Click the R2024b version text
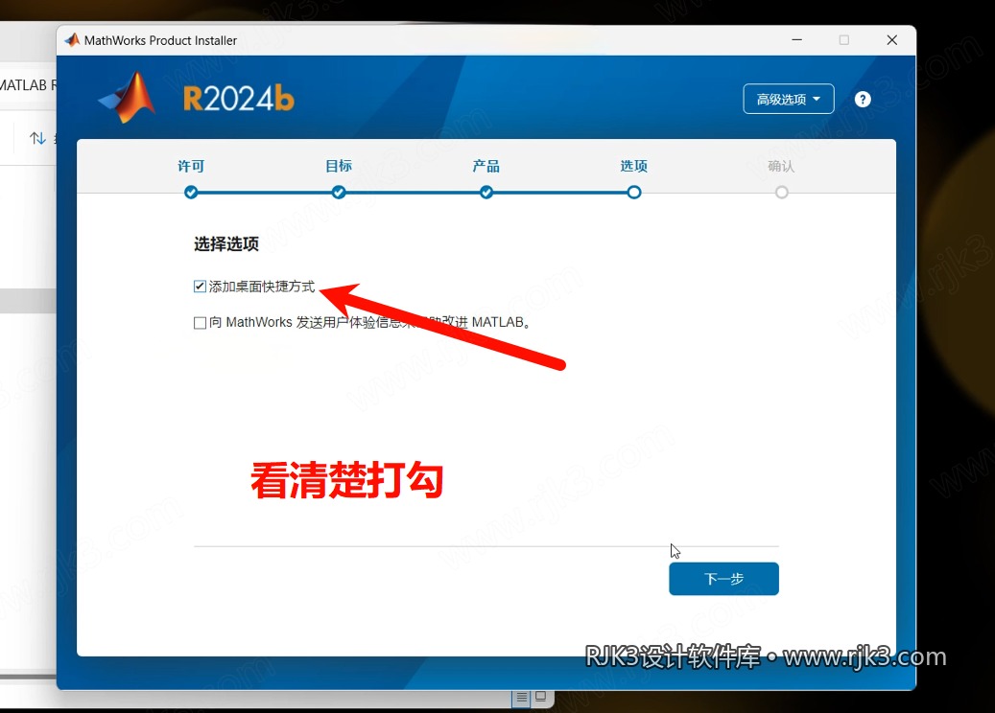 239,99
